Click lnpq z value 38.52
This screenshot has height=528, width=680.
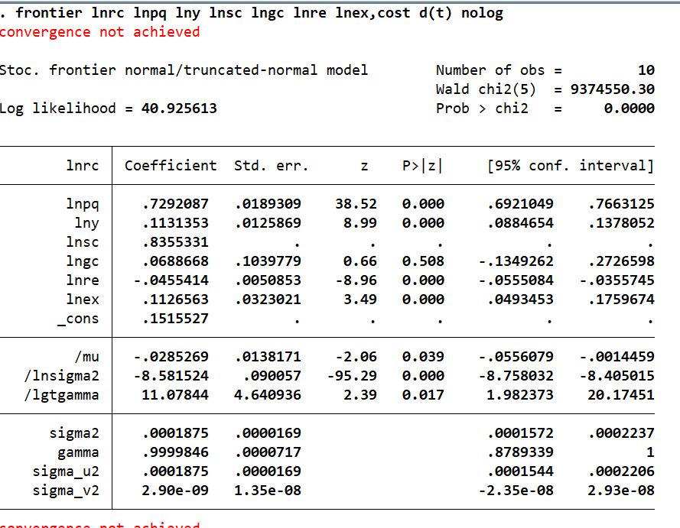click(356, 204)
